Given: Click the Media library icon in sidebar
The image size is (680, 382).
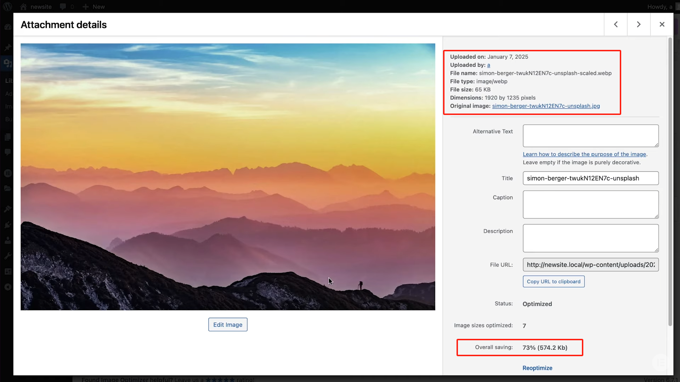Looking at the screenshot, I should pyautogui.click(x=8, y=63).
